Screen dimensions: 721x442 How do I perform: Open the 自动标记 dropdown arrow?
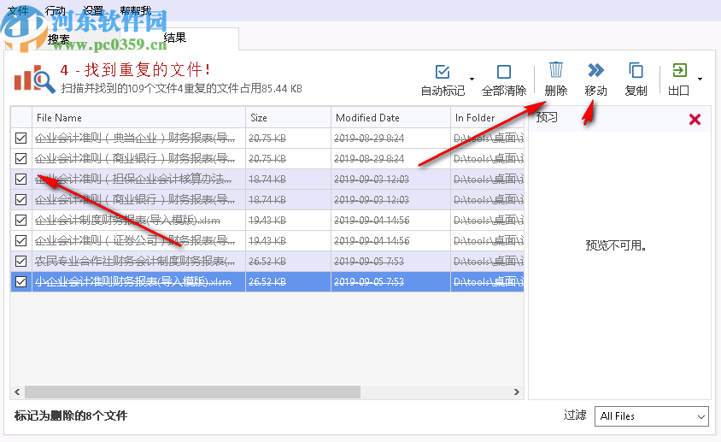472,79
